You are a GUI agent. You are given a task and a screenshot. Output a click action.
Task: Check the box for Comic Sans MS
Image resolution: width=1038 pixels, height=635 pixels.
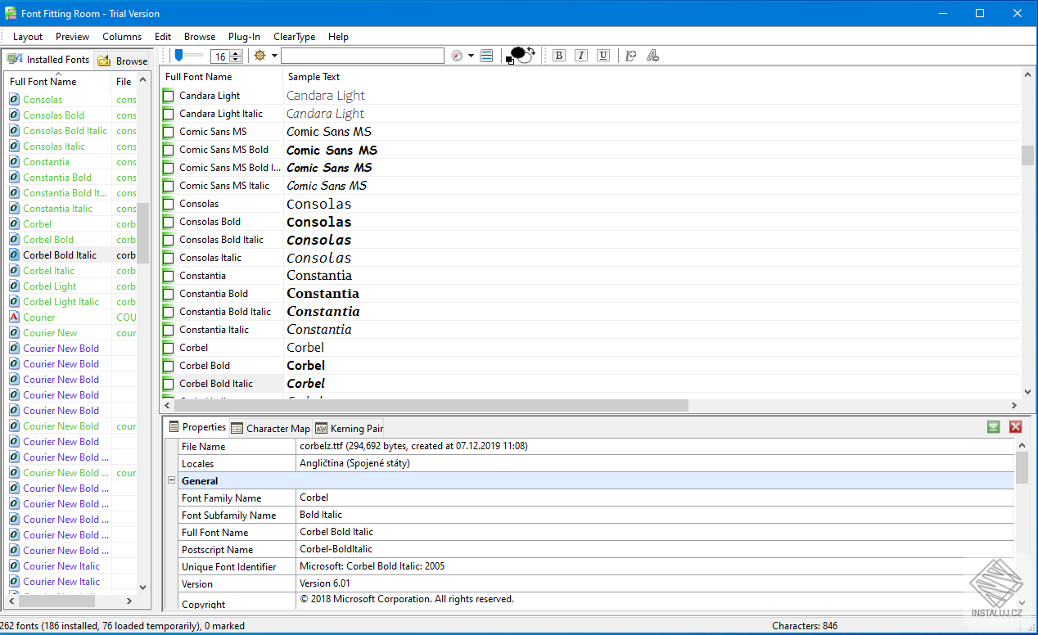pos(169,132)
